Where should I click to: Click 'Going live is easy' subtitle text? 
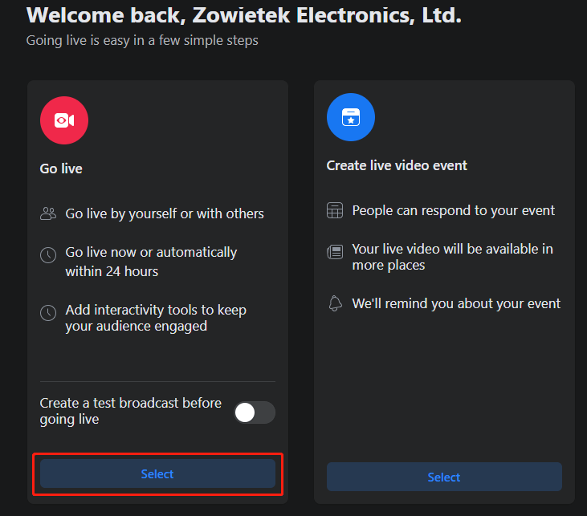142,40
